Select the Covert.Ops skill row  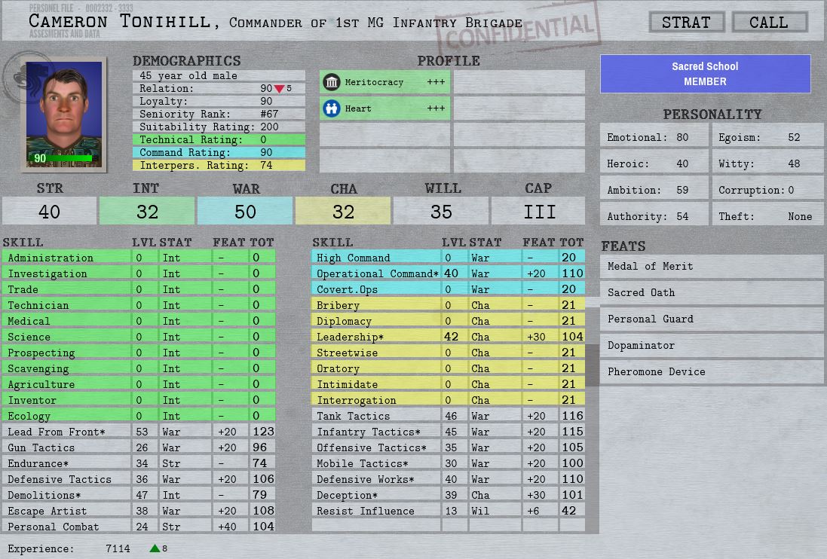pos(449,289)
